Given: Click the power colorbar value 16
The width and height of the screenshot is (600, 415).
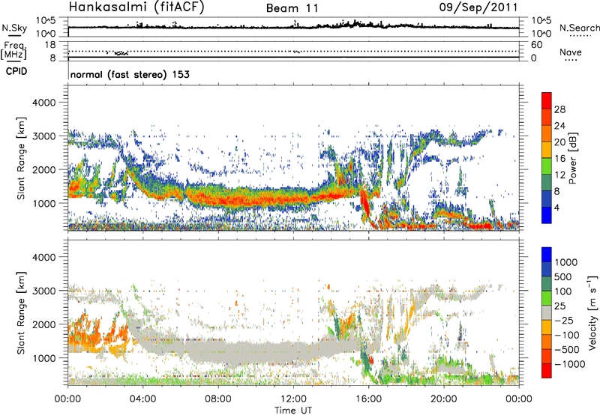Looking at the screenshot, I should (559, 159).
